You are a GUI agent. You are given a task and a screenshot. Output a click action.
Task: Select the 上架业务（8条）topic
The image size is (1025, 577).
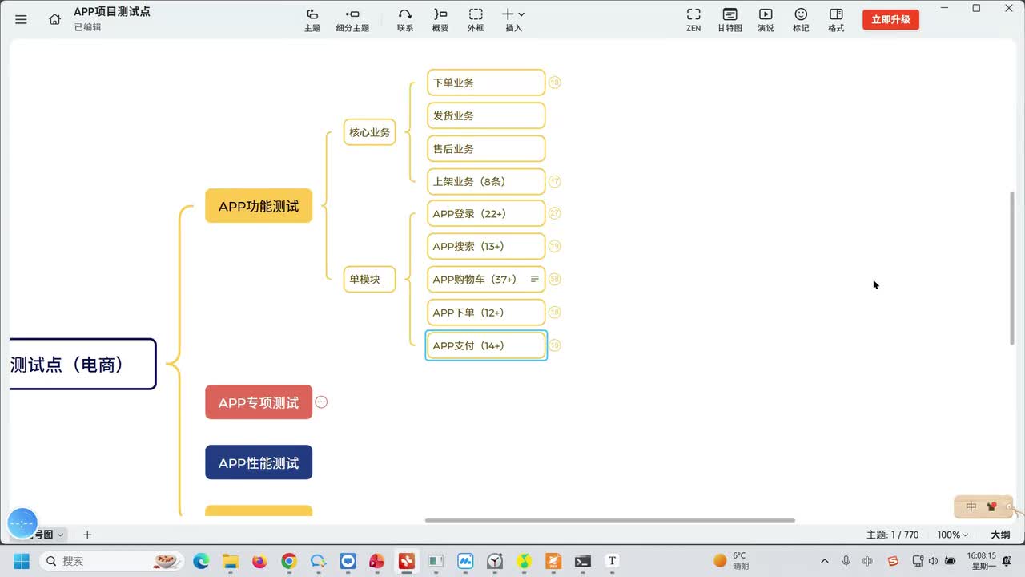(x=486, y=181)
